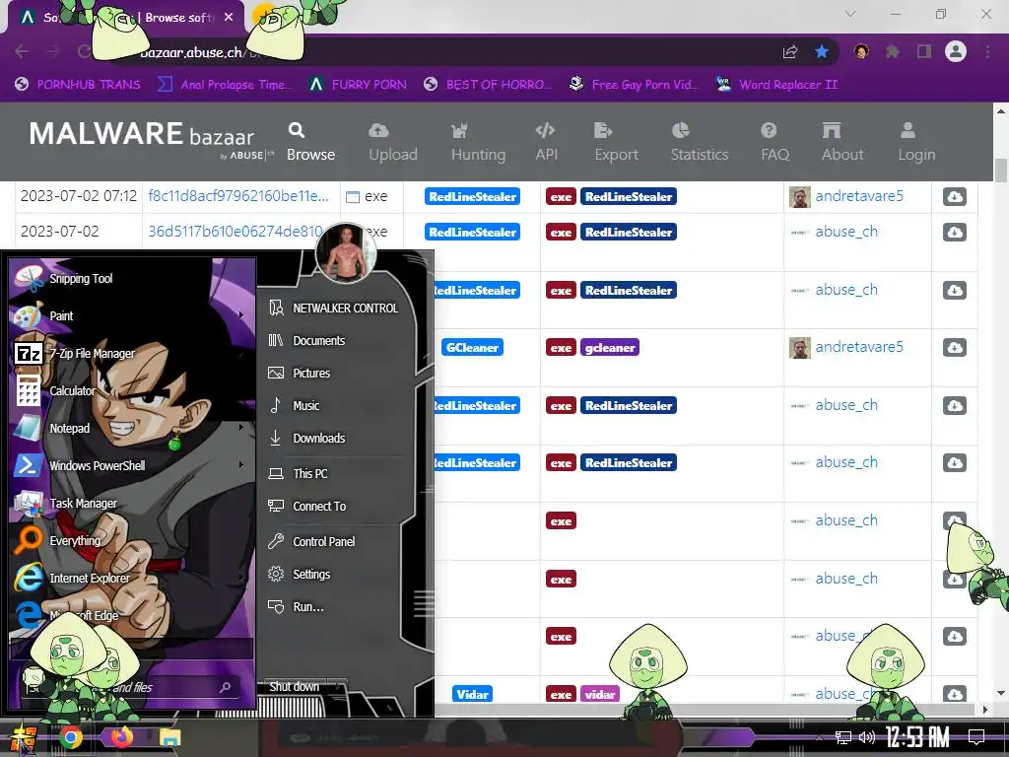Open the API page
The height and width of the screenshot is (757, 1009).
pyautogui.click(x=546, y=142)
